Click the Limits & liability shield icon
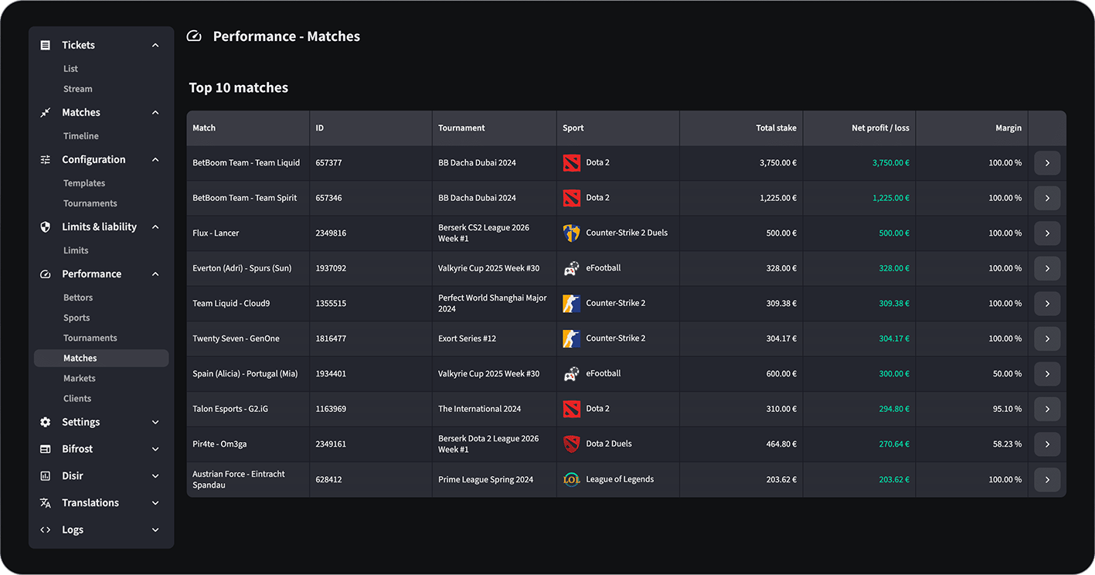 point(46,227)
